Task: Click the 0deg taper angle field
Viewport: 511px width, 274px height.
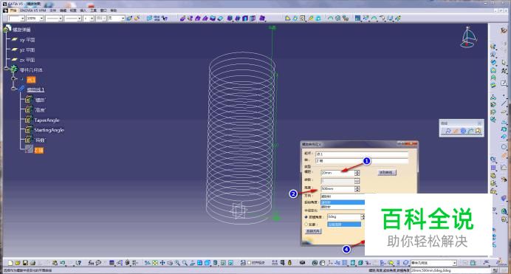Action: (x=344, y=217)
